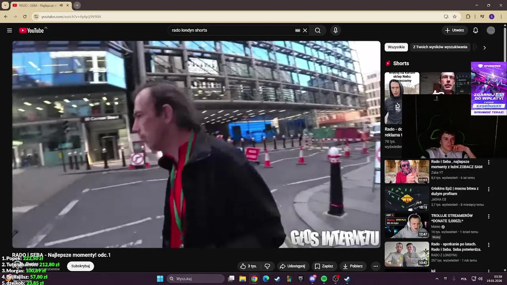
Task: Click taskbar Wyszukaj search box
Action: 196,279
